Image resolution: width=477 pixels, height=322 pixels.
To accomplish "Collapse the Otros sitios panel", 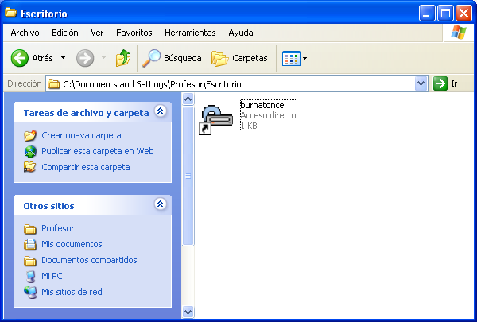I will 161,205.
